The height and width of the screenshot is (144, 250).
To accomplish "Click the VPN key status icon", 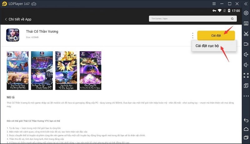I will (214, 11).
